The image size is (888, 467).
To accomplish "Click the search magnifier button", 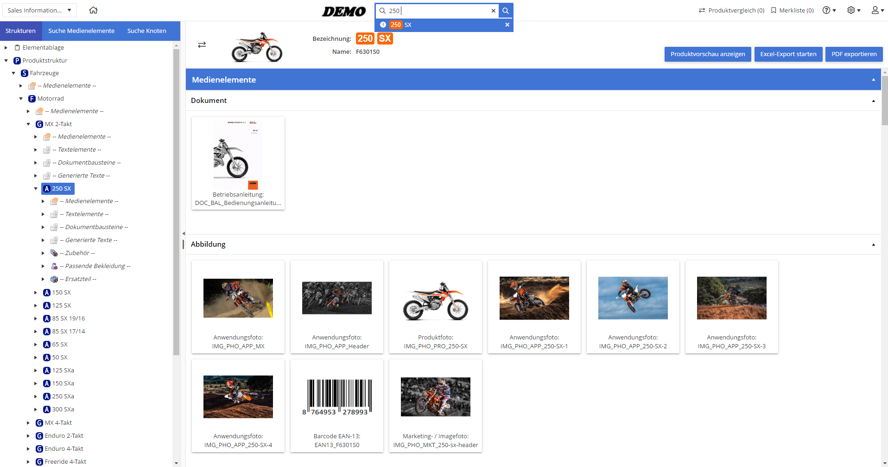I will point(506,11).
